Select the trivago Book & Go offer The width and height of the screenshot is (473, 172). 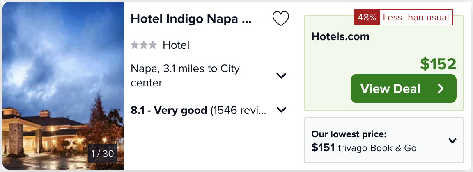pyautogui.click(x=377, y=148)
